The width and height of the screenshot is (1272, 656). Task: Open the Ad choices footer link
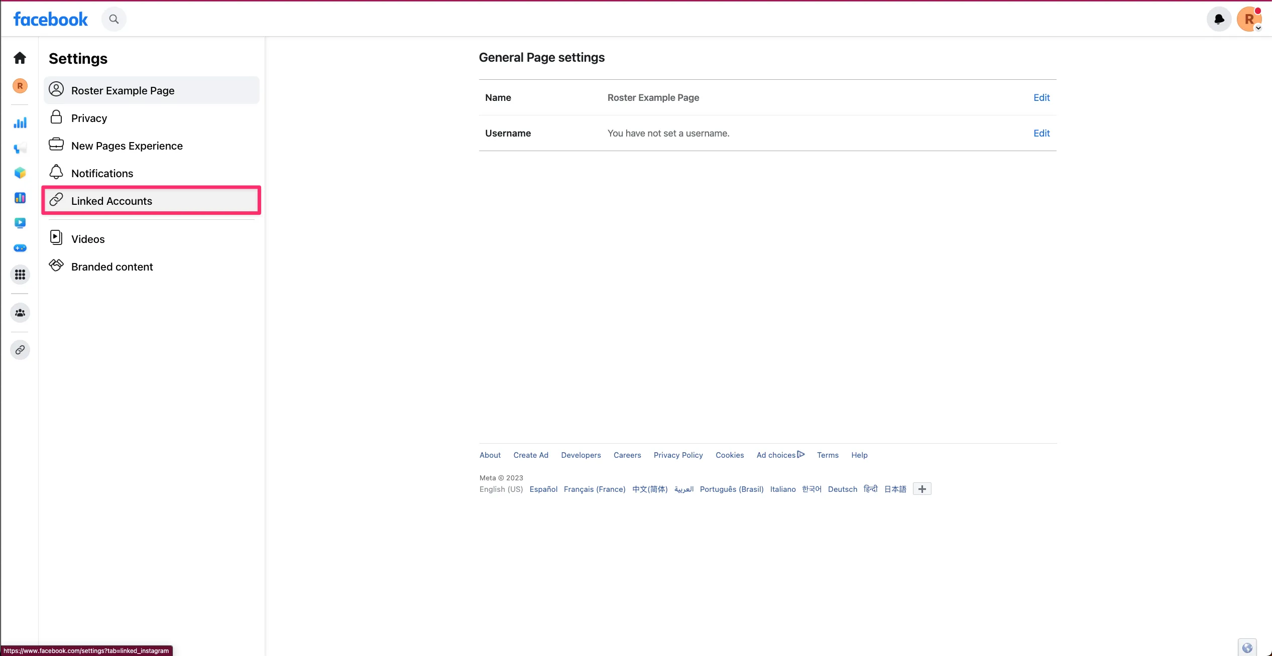[780, 455]
